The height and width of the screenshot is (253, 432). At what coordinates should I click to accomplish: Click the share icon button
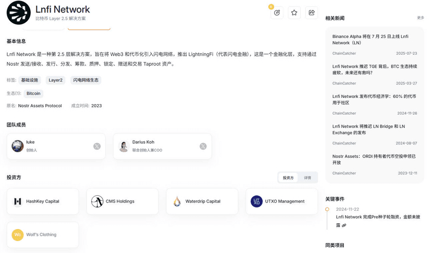pyautogui.click(x=312, y=12)
